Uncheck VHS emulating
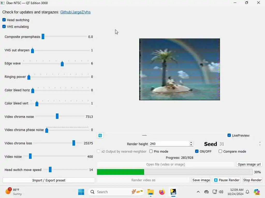The image size is (265, 198). tap(4, 27)
